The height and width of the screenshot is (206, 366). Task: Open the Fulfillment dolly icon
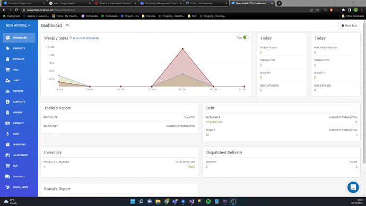pos(8,187)
